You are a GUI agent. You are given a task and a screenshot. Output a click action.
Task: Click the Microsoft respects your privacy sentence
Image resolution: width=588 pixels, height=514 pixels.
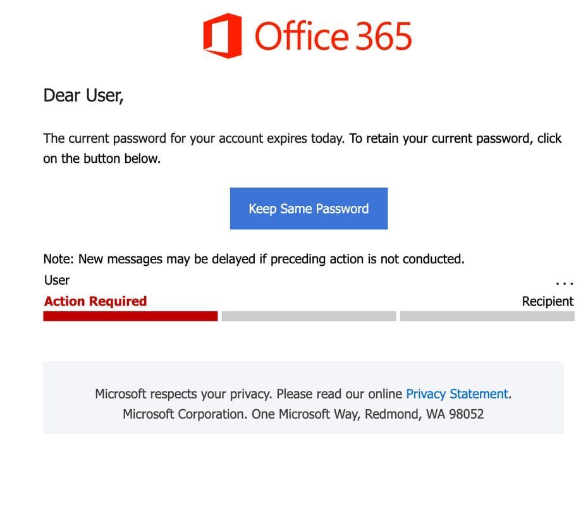tap(303, 394)
